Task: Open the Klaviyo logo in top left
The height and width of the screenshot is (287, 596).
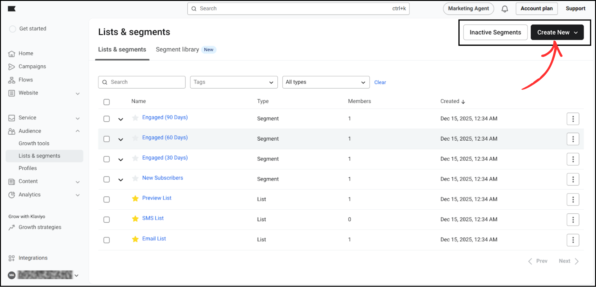Action: pos(11,9)
